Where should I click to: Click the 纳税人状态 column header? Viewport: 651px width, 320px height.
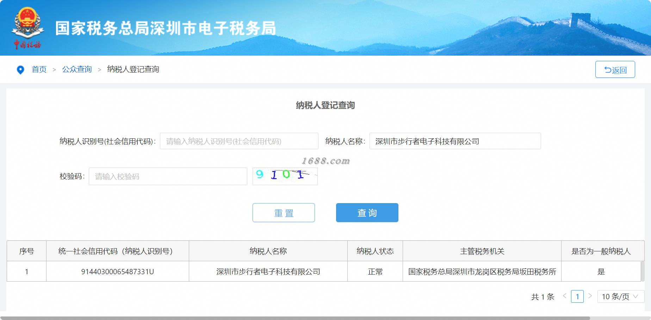tap(375, 251)
